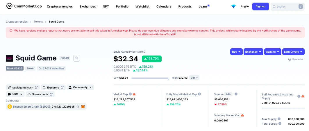Click the Sign up button
The height and width of the screenshot is (131, 309).
click(260, 6)
